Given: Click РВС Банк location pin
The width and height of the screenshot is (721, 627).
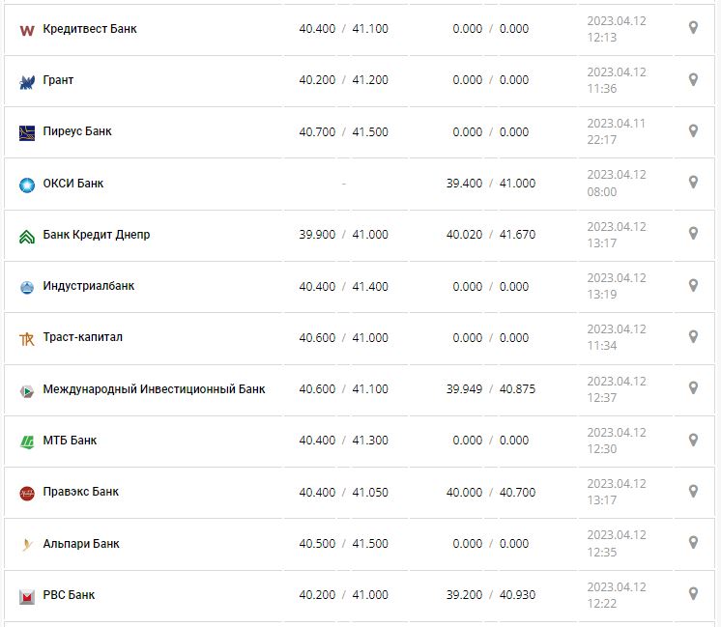Looking at the screenshot, I should pos(693,594).
